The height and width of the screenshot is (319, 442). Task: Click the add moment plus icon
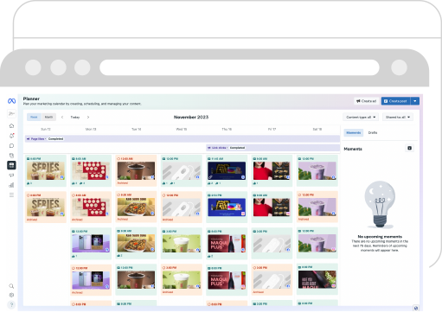coord(409,148)
